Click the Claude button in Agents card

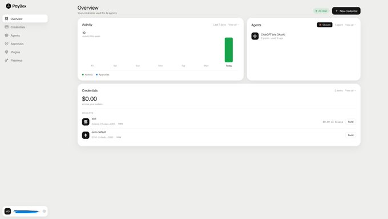[x=325, y=25]
